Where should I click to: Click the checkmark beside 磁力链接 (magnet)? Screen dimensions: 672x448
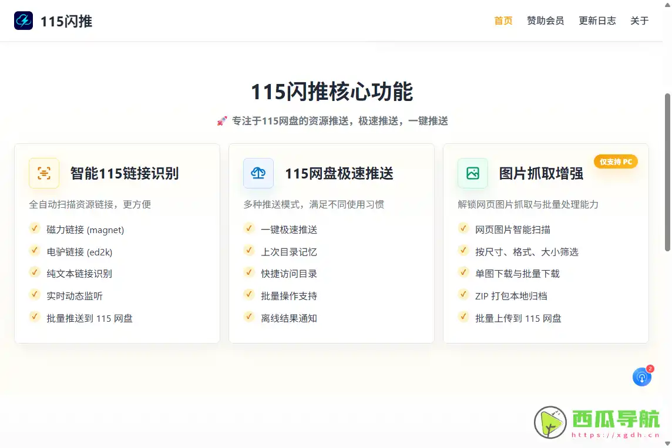click(x=34, y=228)
